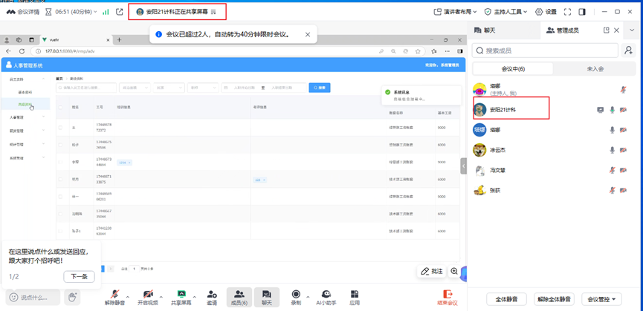Toggle microphone for member 涂云杰
This screenshot has height=311, width=643.
(x=613, y=150)
